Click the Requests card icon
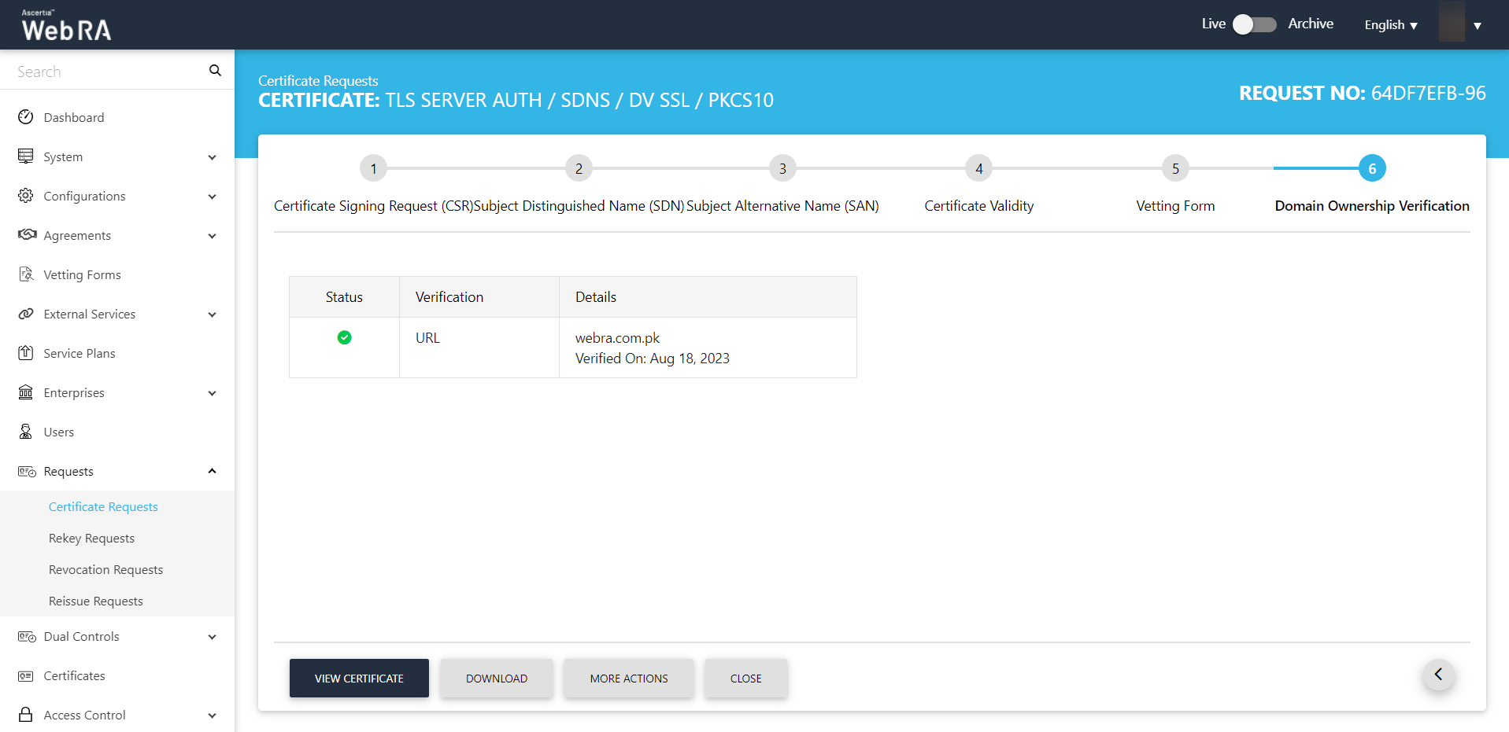This screenshot has height=732, width=1509. coord(27,471)
